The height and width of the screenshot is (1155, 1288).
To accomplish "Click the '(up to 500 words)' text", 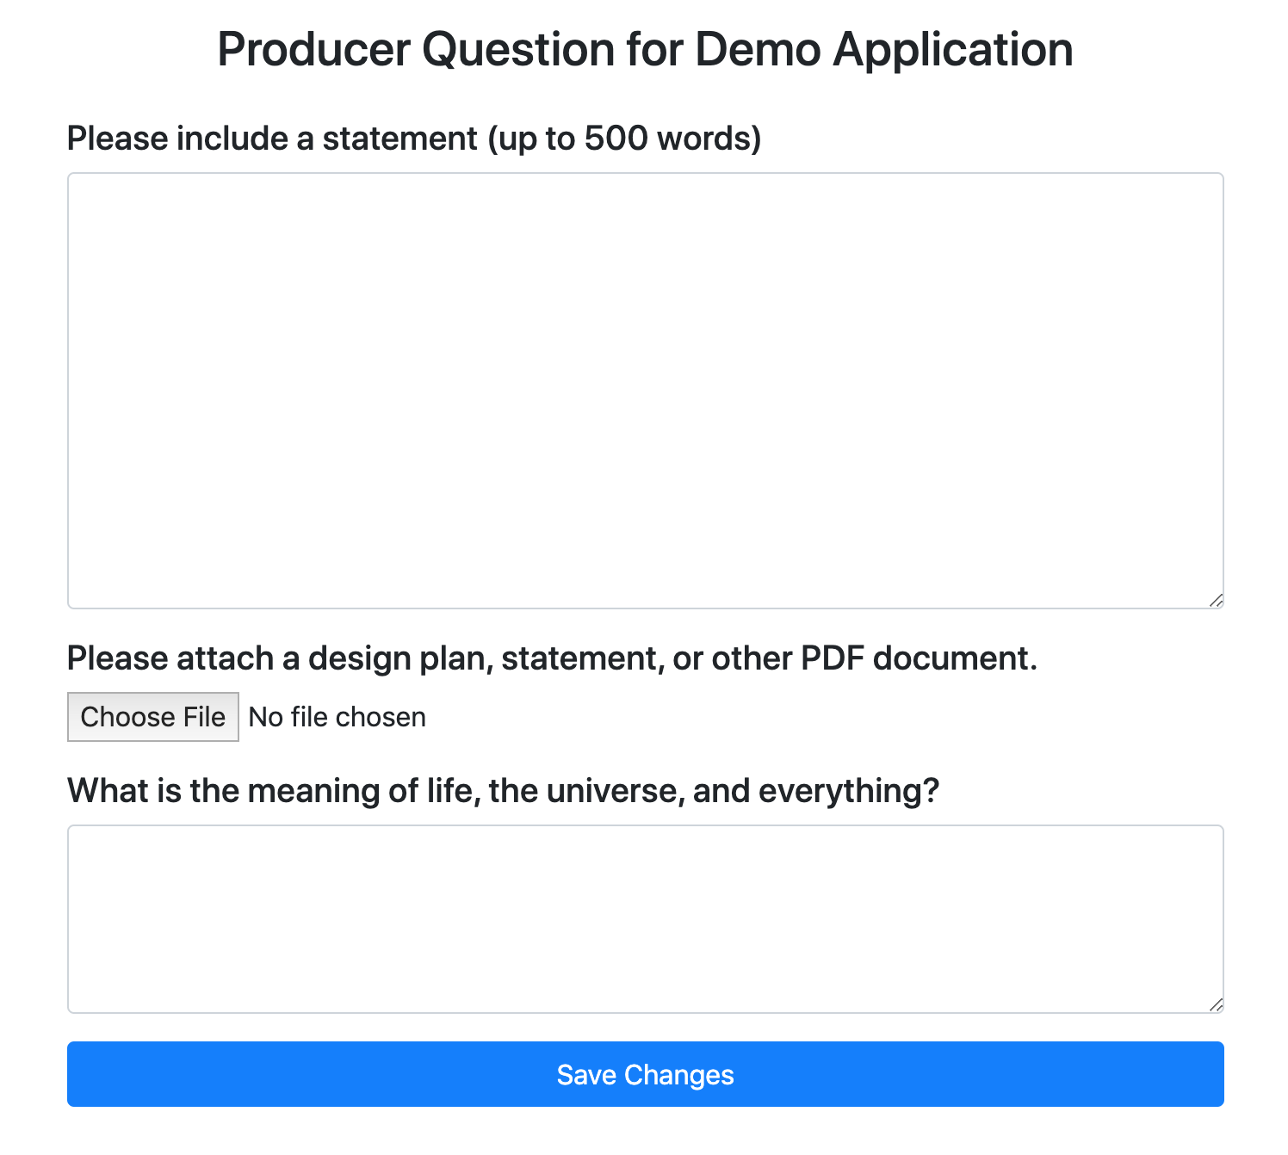I will (624, 139).
